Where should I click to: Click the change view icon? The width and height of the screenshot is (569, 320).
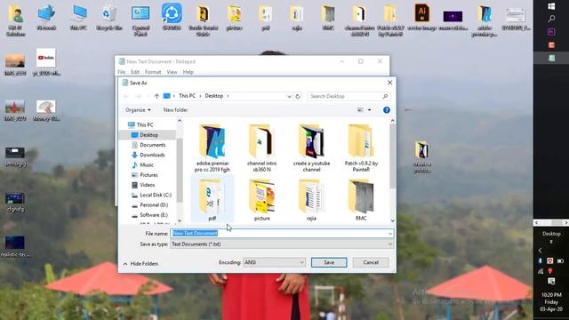coord(360,110)
